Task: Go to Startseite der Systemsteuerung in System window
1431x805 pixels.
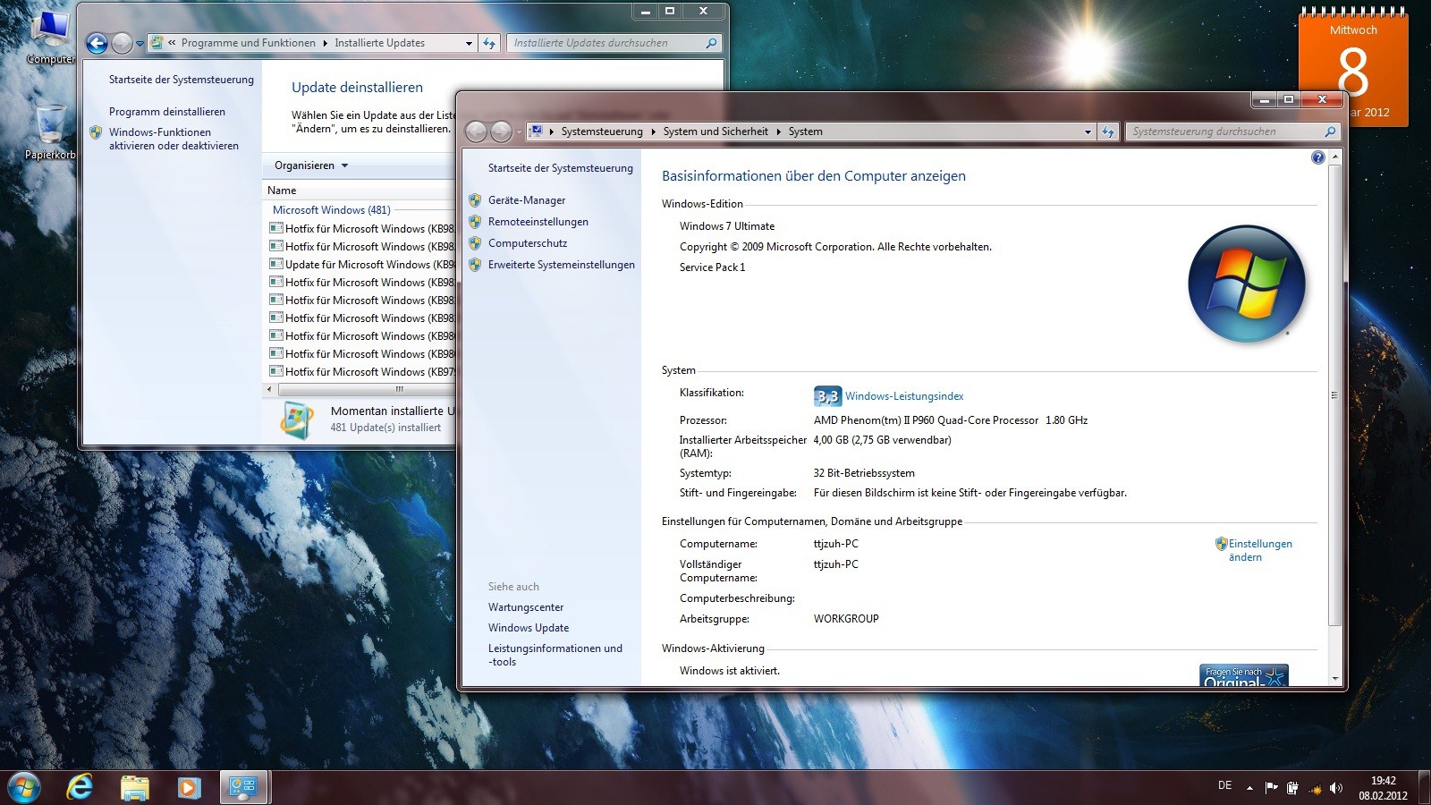Action: (x=561, y=168)
